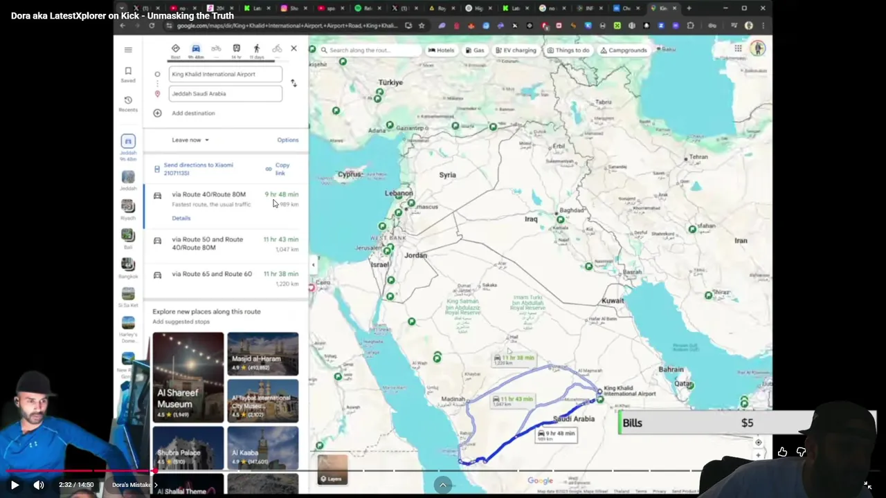Open the Riyadh recent item in sidebar
This screenshot has height=498, width=886.
click(x=128, y=210)
